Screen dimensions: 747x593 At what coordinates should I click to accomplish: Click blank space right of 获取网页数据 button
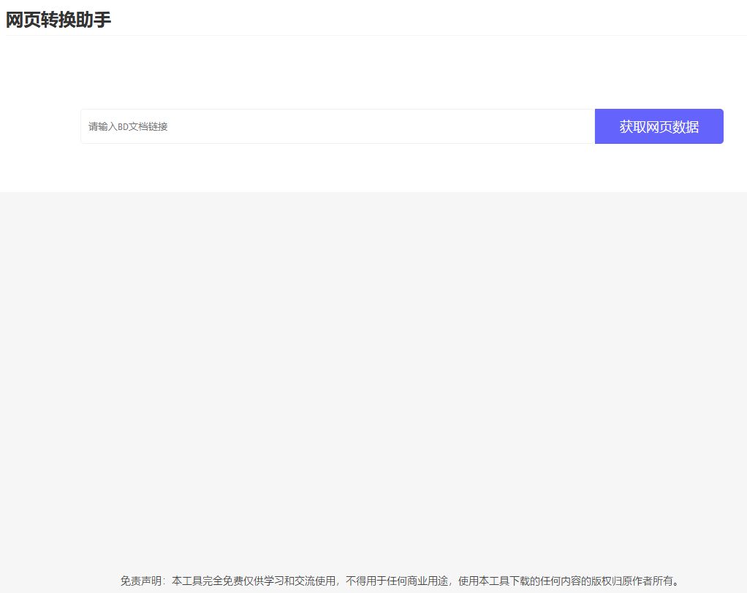[x=735, y=126]
